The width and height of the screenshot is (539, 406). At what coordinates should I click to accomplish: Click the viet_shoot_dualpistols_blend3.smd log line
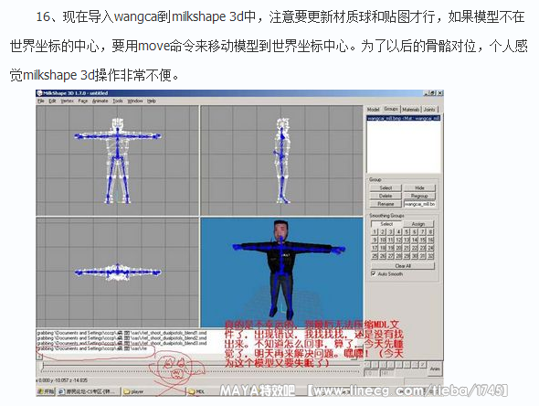pyautogui.click(x=122, y=343)
